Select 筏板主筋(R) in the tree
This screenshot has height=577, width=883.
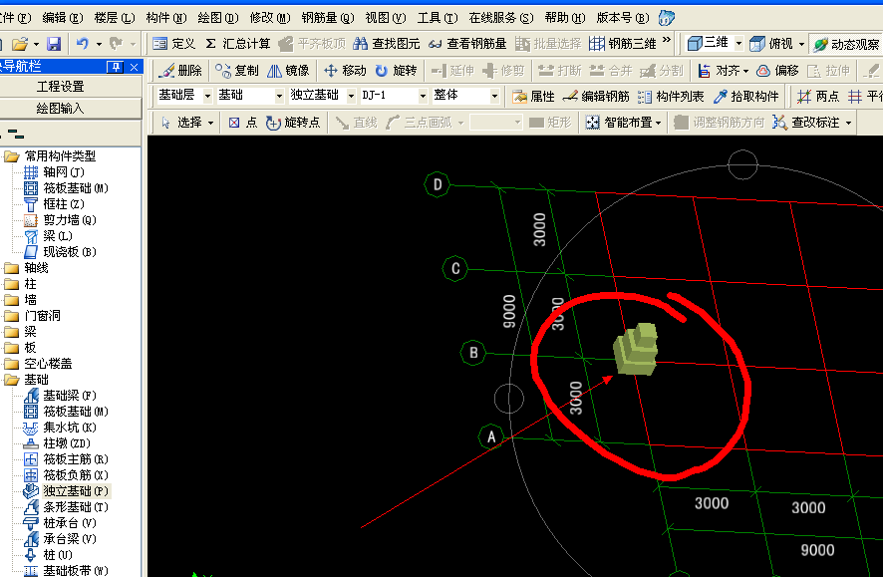coord(66,459)
